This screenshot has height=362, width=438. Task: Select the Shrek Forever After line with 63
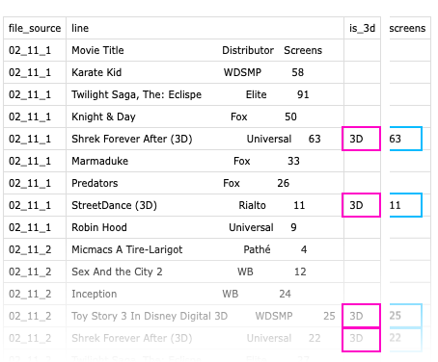click(x=205, y=139)
